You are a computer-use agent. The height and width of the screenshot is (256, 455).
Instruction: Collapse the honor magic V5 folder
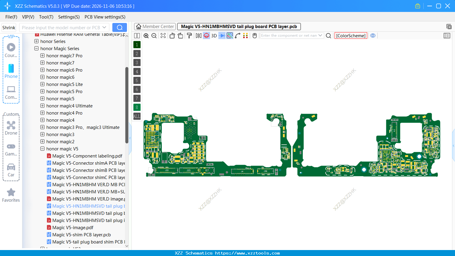pyautogui.click(x=42, y=149)
